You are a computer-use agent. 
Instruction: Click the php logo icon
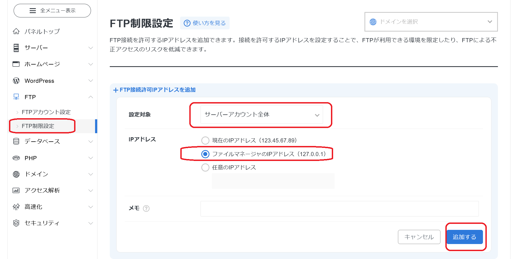[x=16, y=158]
